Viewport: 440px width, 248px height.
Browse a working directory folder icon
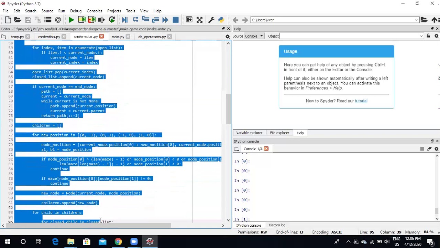(x=424, y=20)
